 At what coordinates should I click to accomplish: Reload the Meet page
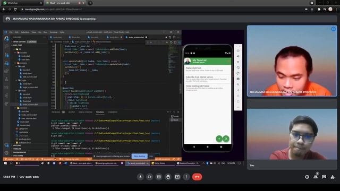click(15, 10)
